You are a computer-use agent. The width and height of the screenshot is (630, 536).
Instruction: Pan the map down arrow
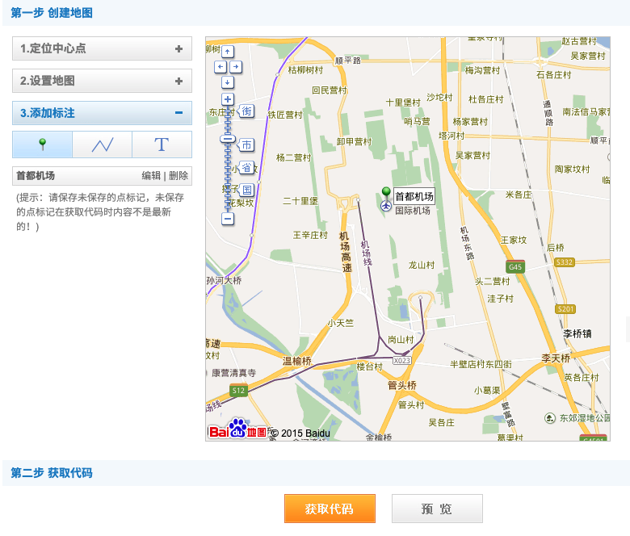[228, 82]
